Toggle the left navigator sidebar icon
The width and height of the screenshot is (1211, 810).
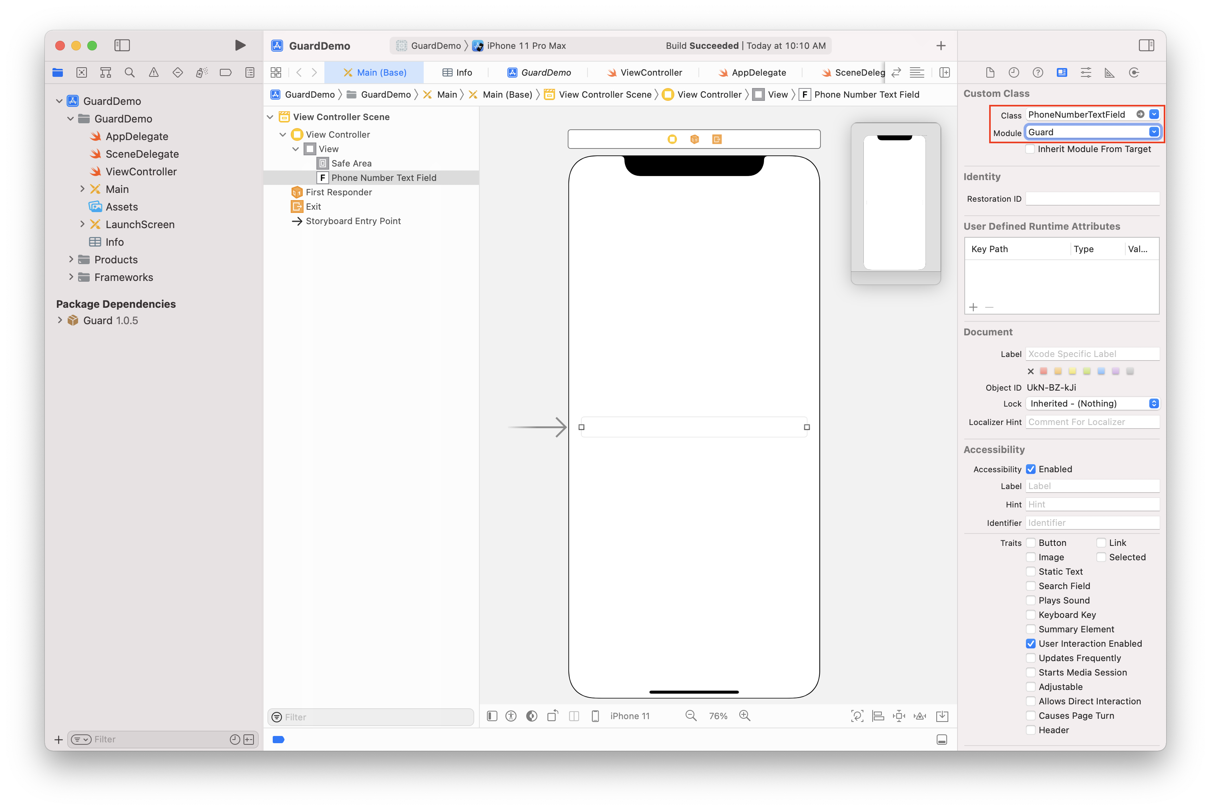point(122,46)
